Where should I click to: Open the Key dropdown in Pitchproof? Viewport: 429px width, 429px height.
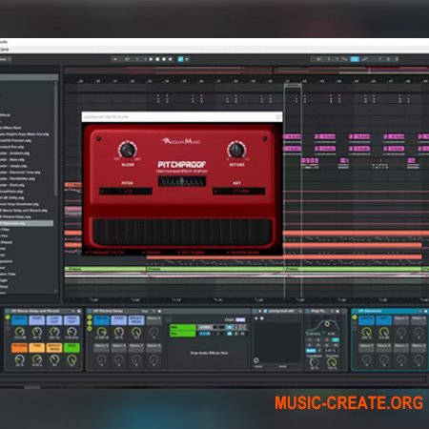[x=238, y=192]
